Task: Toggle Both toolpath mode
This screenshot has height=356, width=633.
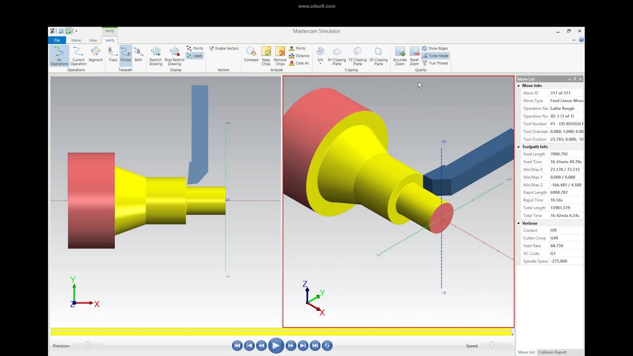Action: tap(138, 54)
